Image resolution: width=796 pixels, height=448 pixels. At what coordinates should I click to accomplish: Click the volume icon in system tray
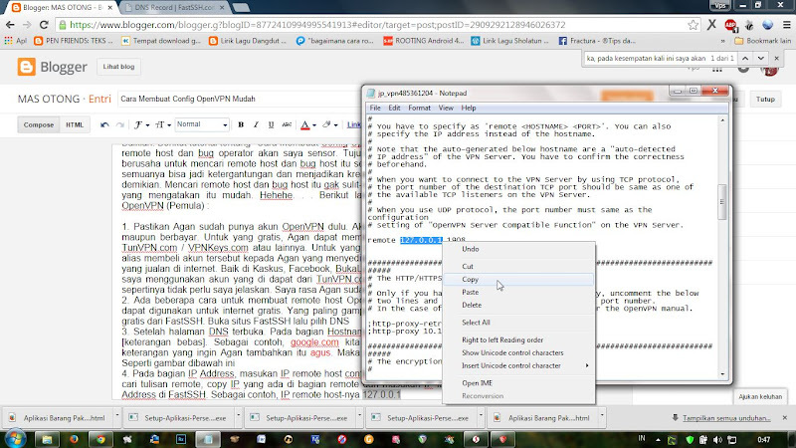pos(717,439)
